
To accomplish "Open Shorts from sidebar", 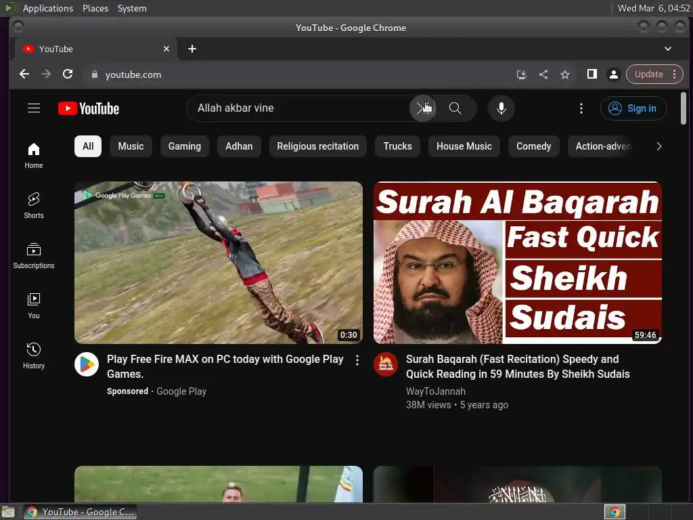I will click(34, 206).
